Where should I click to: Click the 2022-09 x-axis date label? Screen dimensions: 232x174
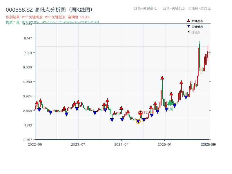point(35,144)
